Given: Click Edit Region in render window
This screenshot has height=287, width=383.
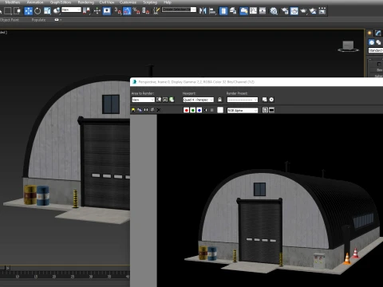Looking at the screenshot, I should tap(159, 100).
